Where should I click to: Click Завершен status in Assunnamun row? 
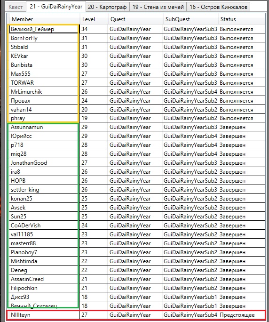point(242,127)
